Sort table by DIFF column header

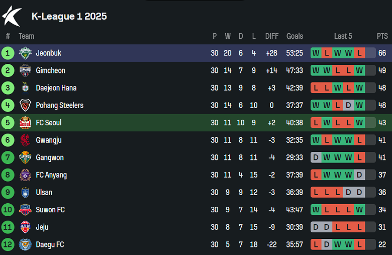(271, 36)
